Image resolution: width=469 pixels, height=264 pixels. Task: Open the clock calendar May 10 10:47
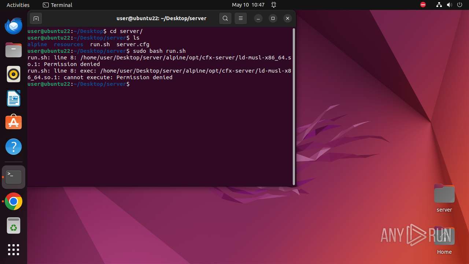(248, 5)
